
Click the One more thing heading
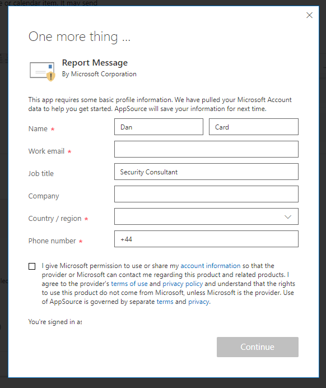(x=80, y=36)
